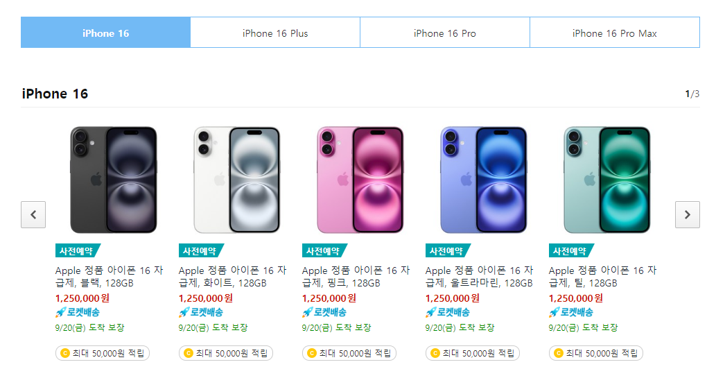Switch to the iPhone 16 Plus tab

pos(275,33)
